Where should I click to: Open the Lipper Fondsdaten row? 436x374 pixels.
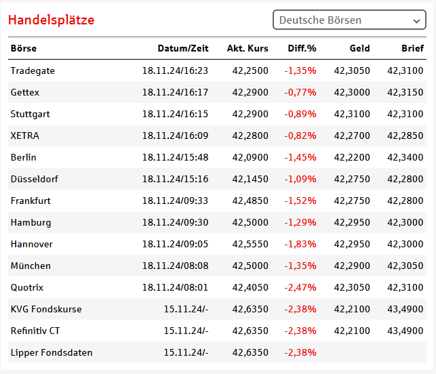pos(52,352)
